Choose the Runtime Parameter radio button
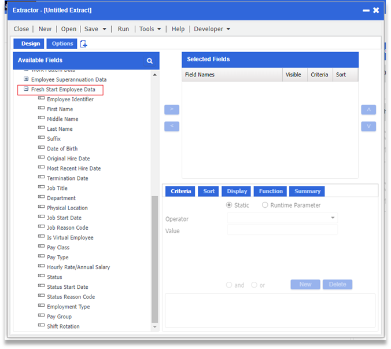 point(265,205)
